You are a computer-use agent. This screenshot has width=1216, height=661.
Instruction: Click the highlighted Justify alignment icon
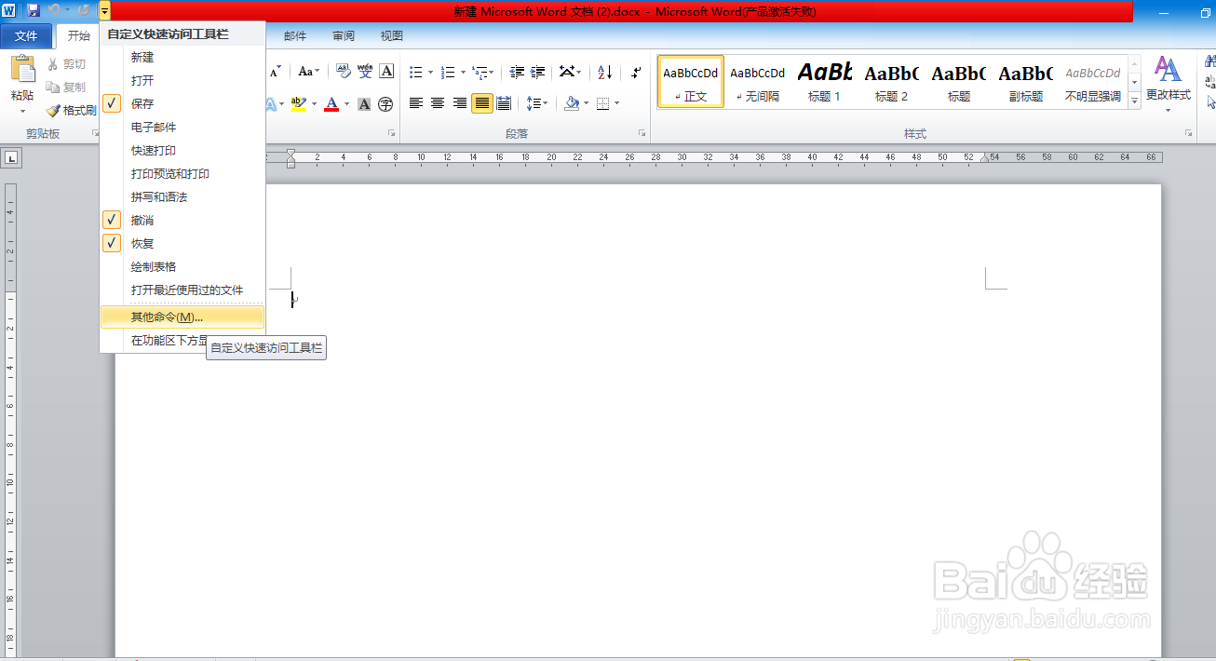tap(482, 103)
